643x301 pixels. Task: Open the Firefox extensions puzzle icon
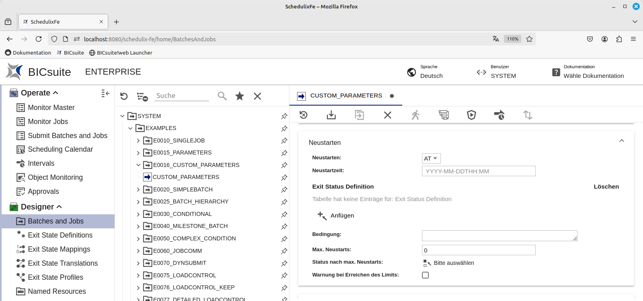pyautogui.click(x=619, y=39)
